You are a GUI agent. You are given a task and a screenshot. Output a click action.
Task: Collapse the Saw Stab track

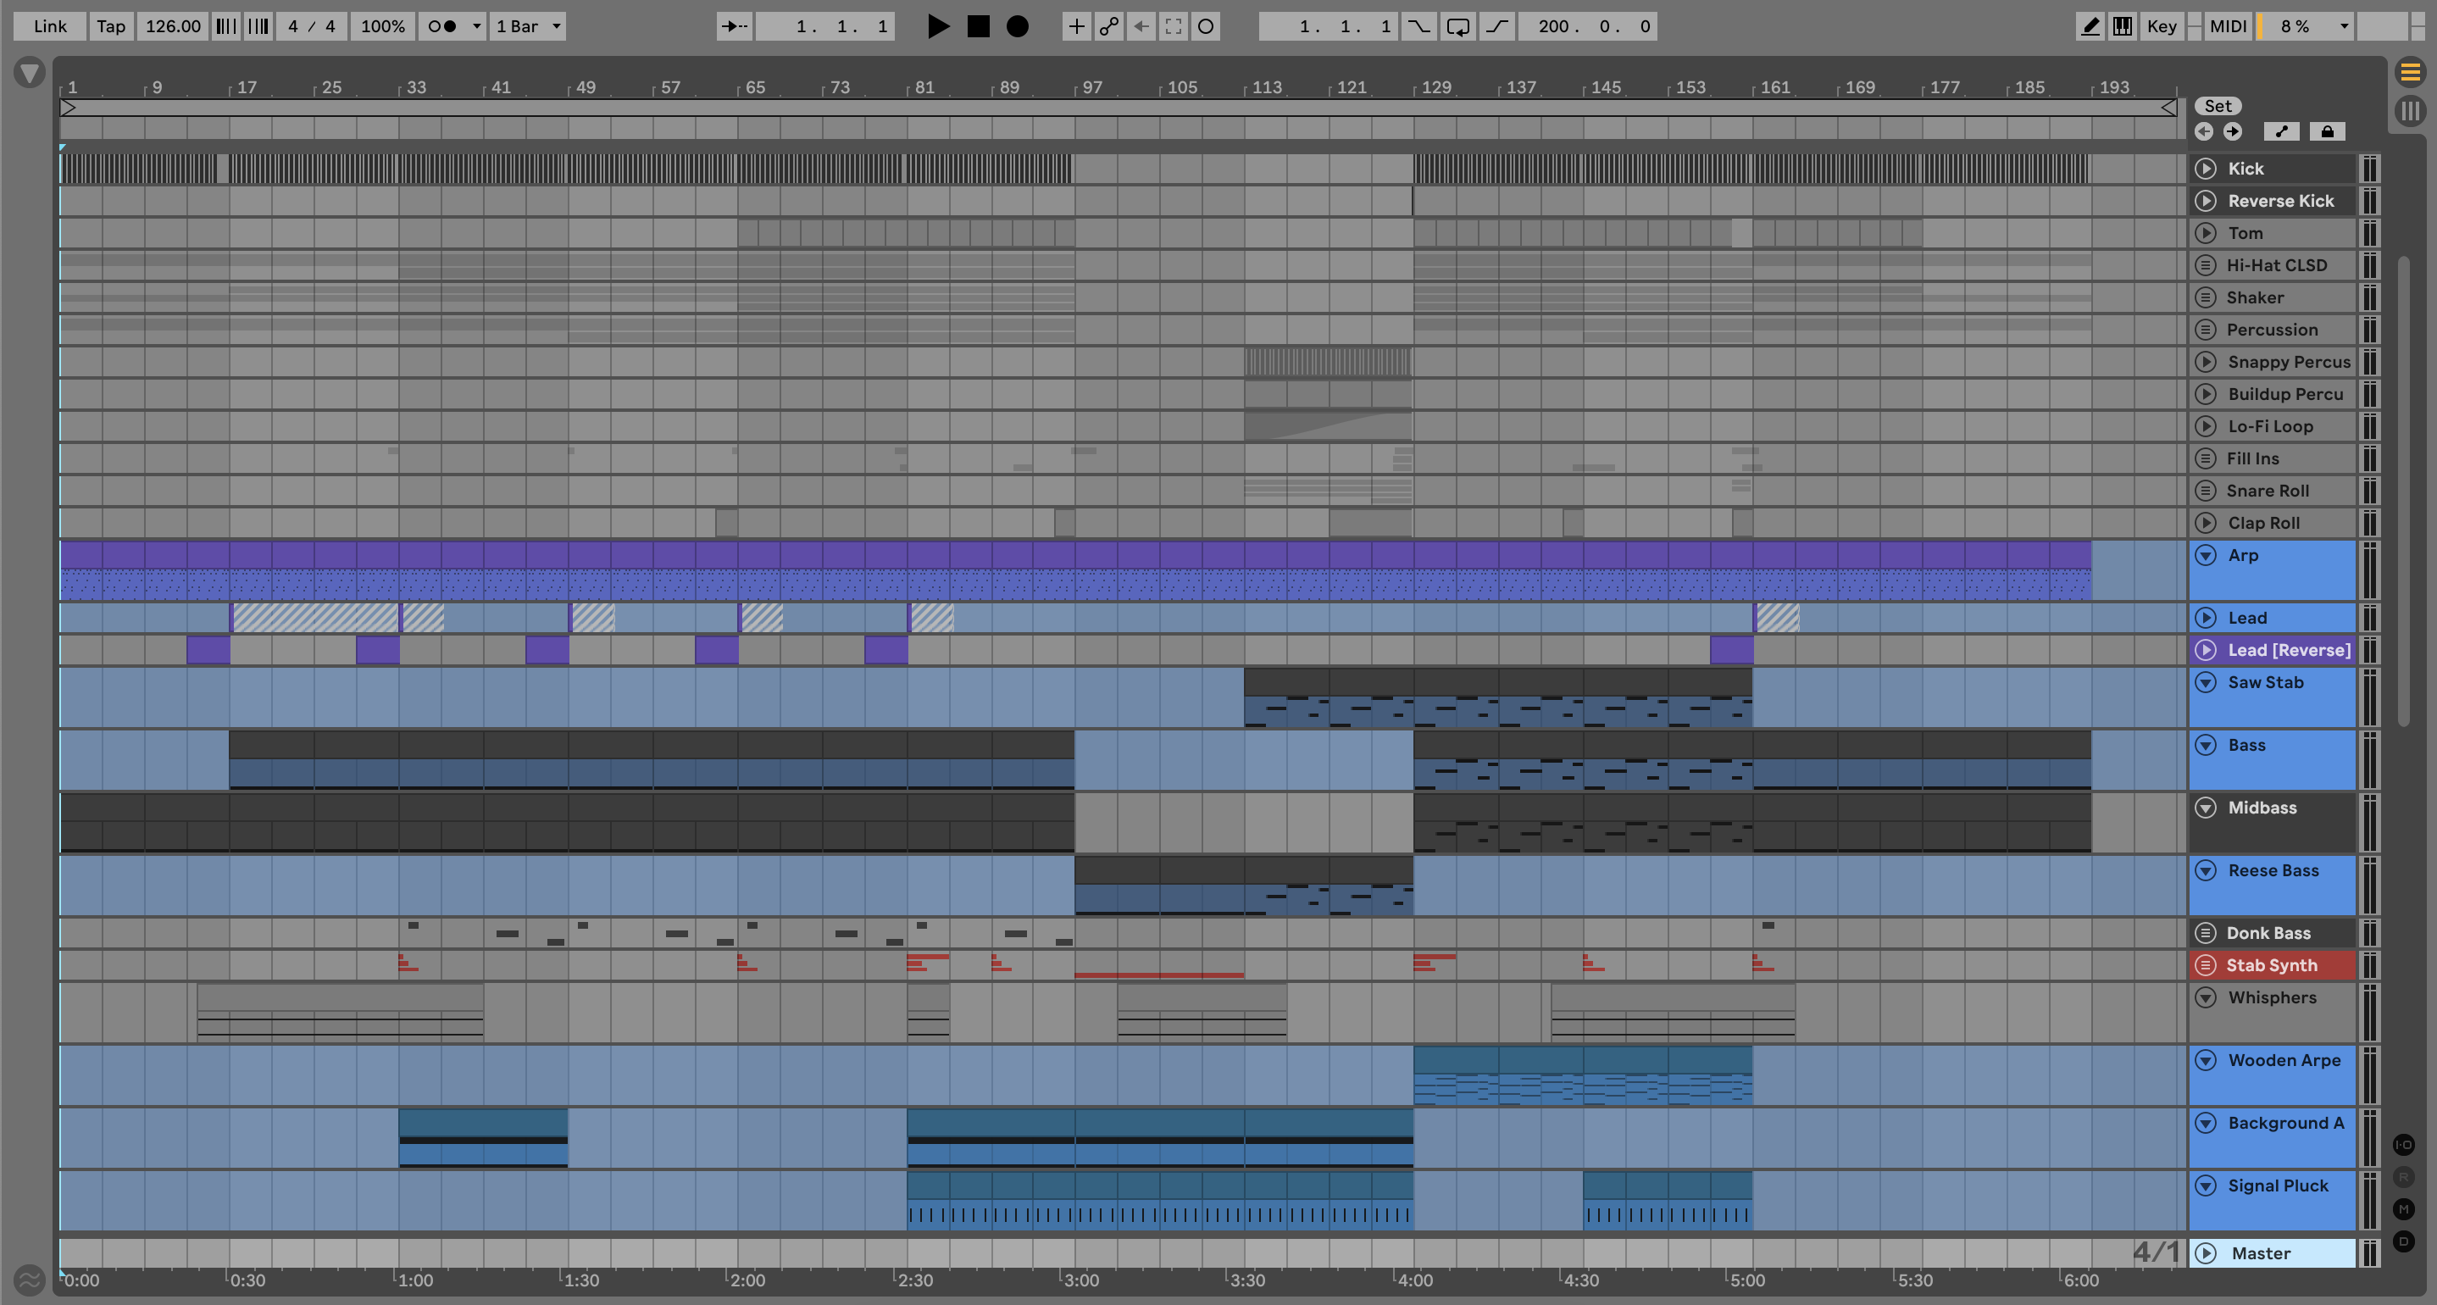coord(2205,682)
